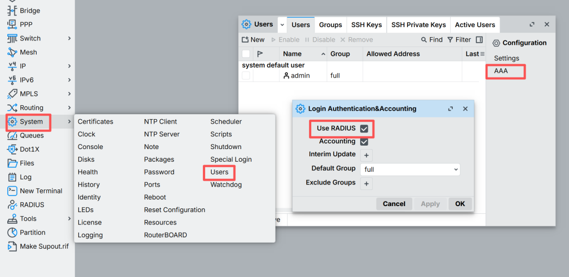The height and width of the screenshot is (277, 569).
Task: Open AAA in Configuration panel
Action: (501, 71)
